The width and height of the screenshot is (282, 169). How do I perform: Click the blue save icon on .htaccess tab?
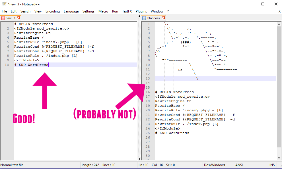click(144, 18)
